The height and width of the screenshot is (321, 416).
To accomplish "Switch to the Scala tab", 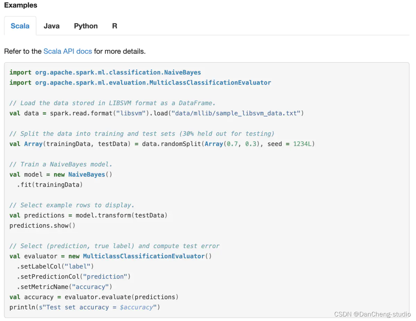I will click(20, 26).
